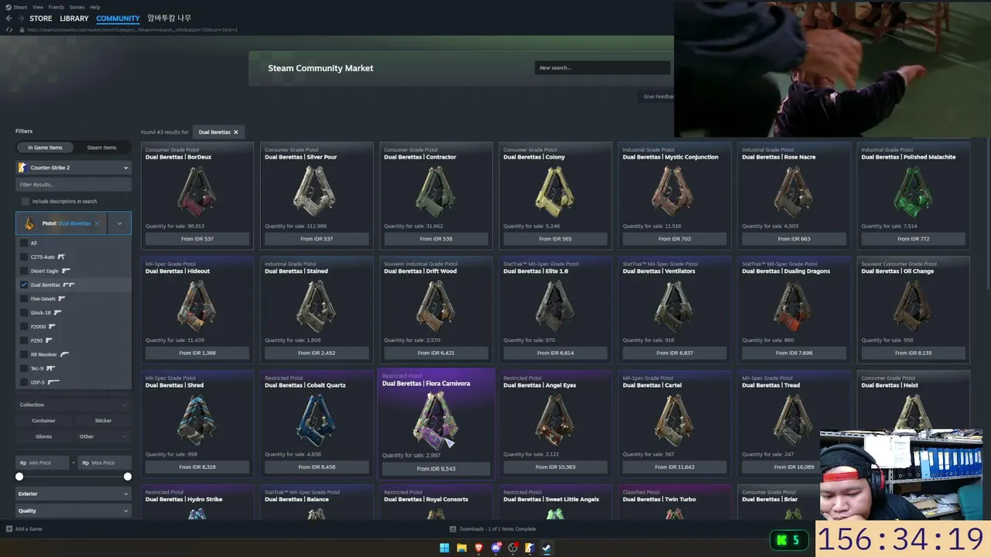Enable Include descriptions in search
This screenshot has height=557, width=991.
point(26,201)
